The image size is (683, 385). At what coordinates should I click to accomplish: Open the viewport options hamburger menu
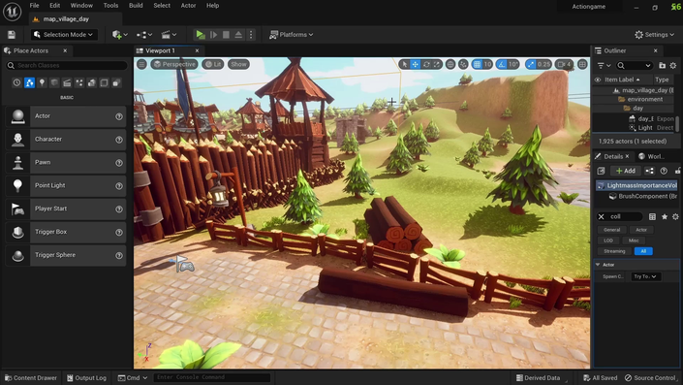pos(141,64)
